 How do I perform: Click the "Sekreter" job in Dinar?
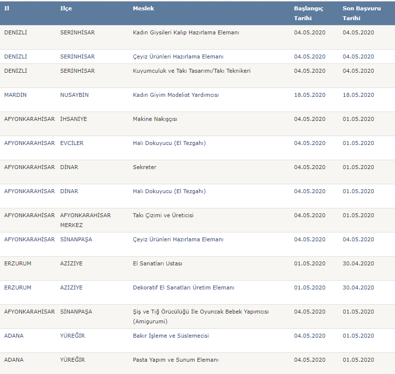tap(144, 167)
